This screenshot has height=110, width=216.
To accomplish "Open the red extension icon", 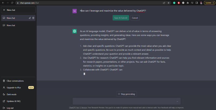I will 179,3.
